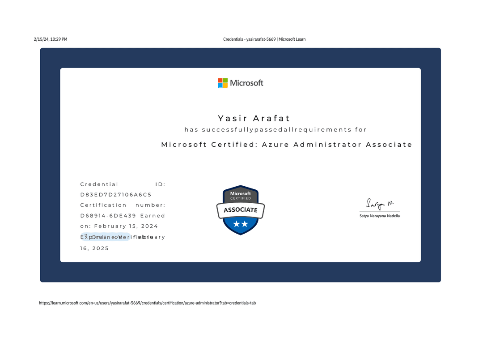Click the Associate certification shield badge
This screenshot has height=342, width=483.
pos(241,210)
